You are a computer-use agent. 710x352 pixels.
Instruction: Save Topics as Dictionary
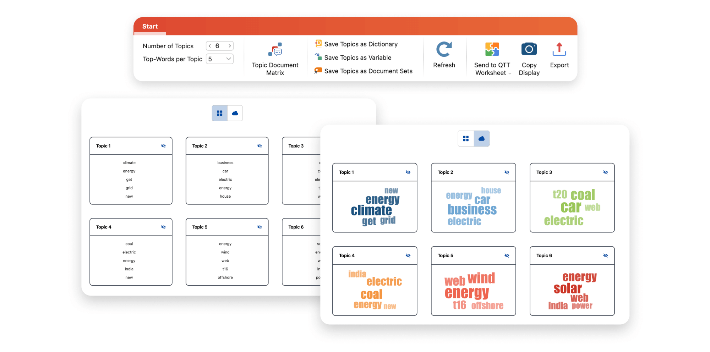click(x=360, y=44)
